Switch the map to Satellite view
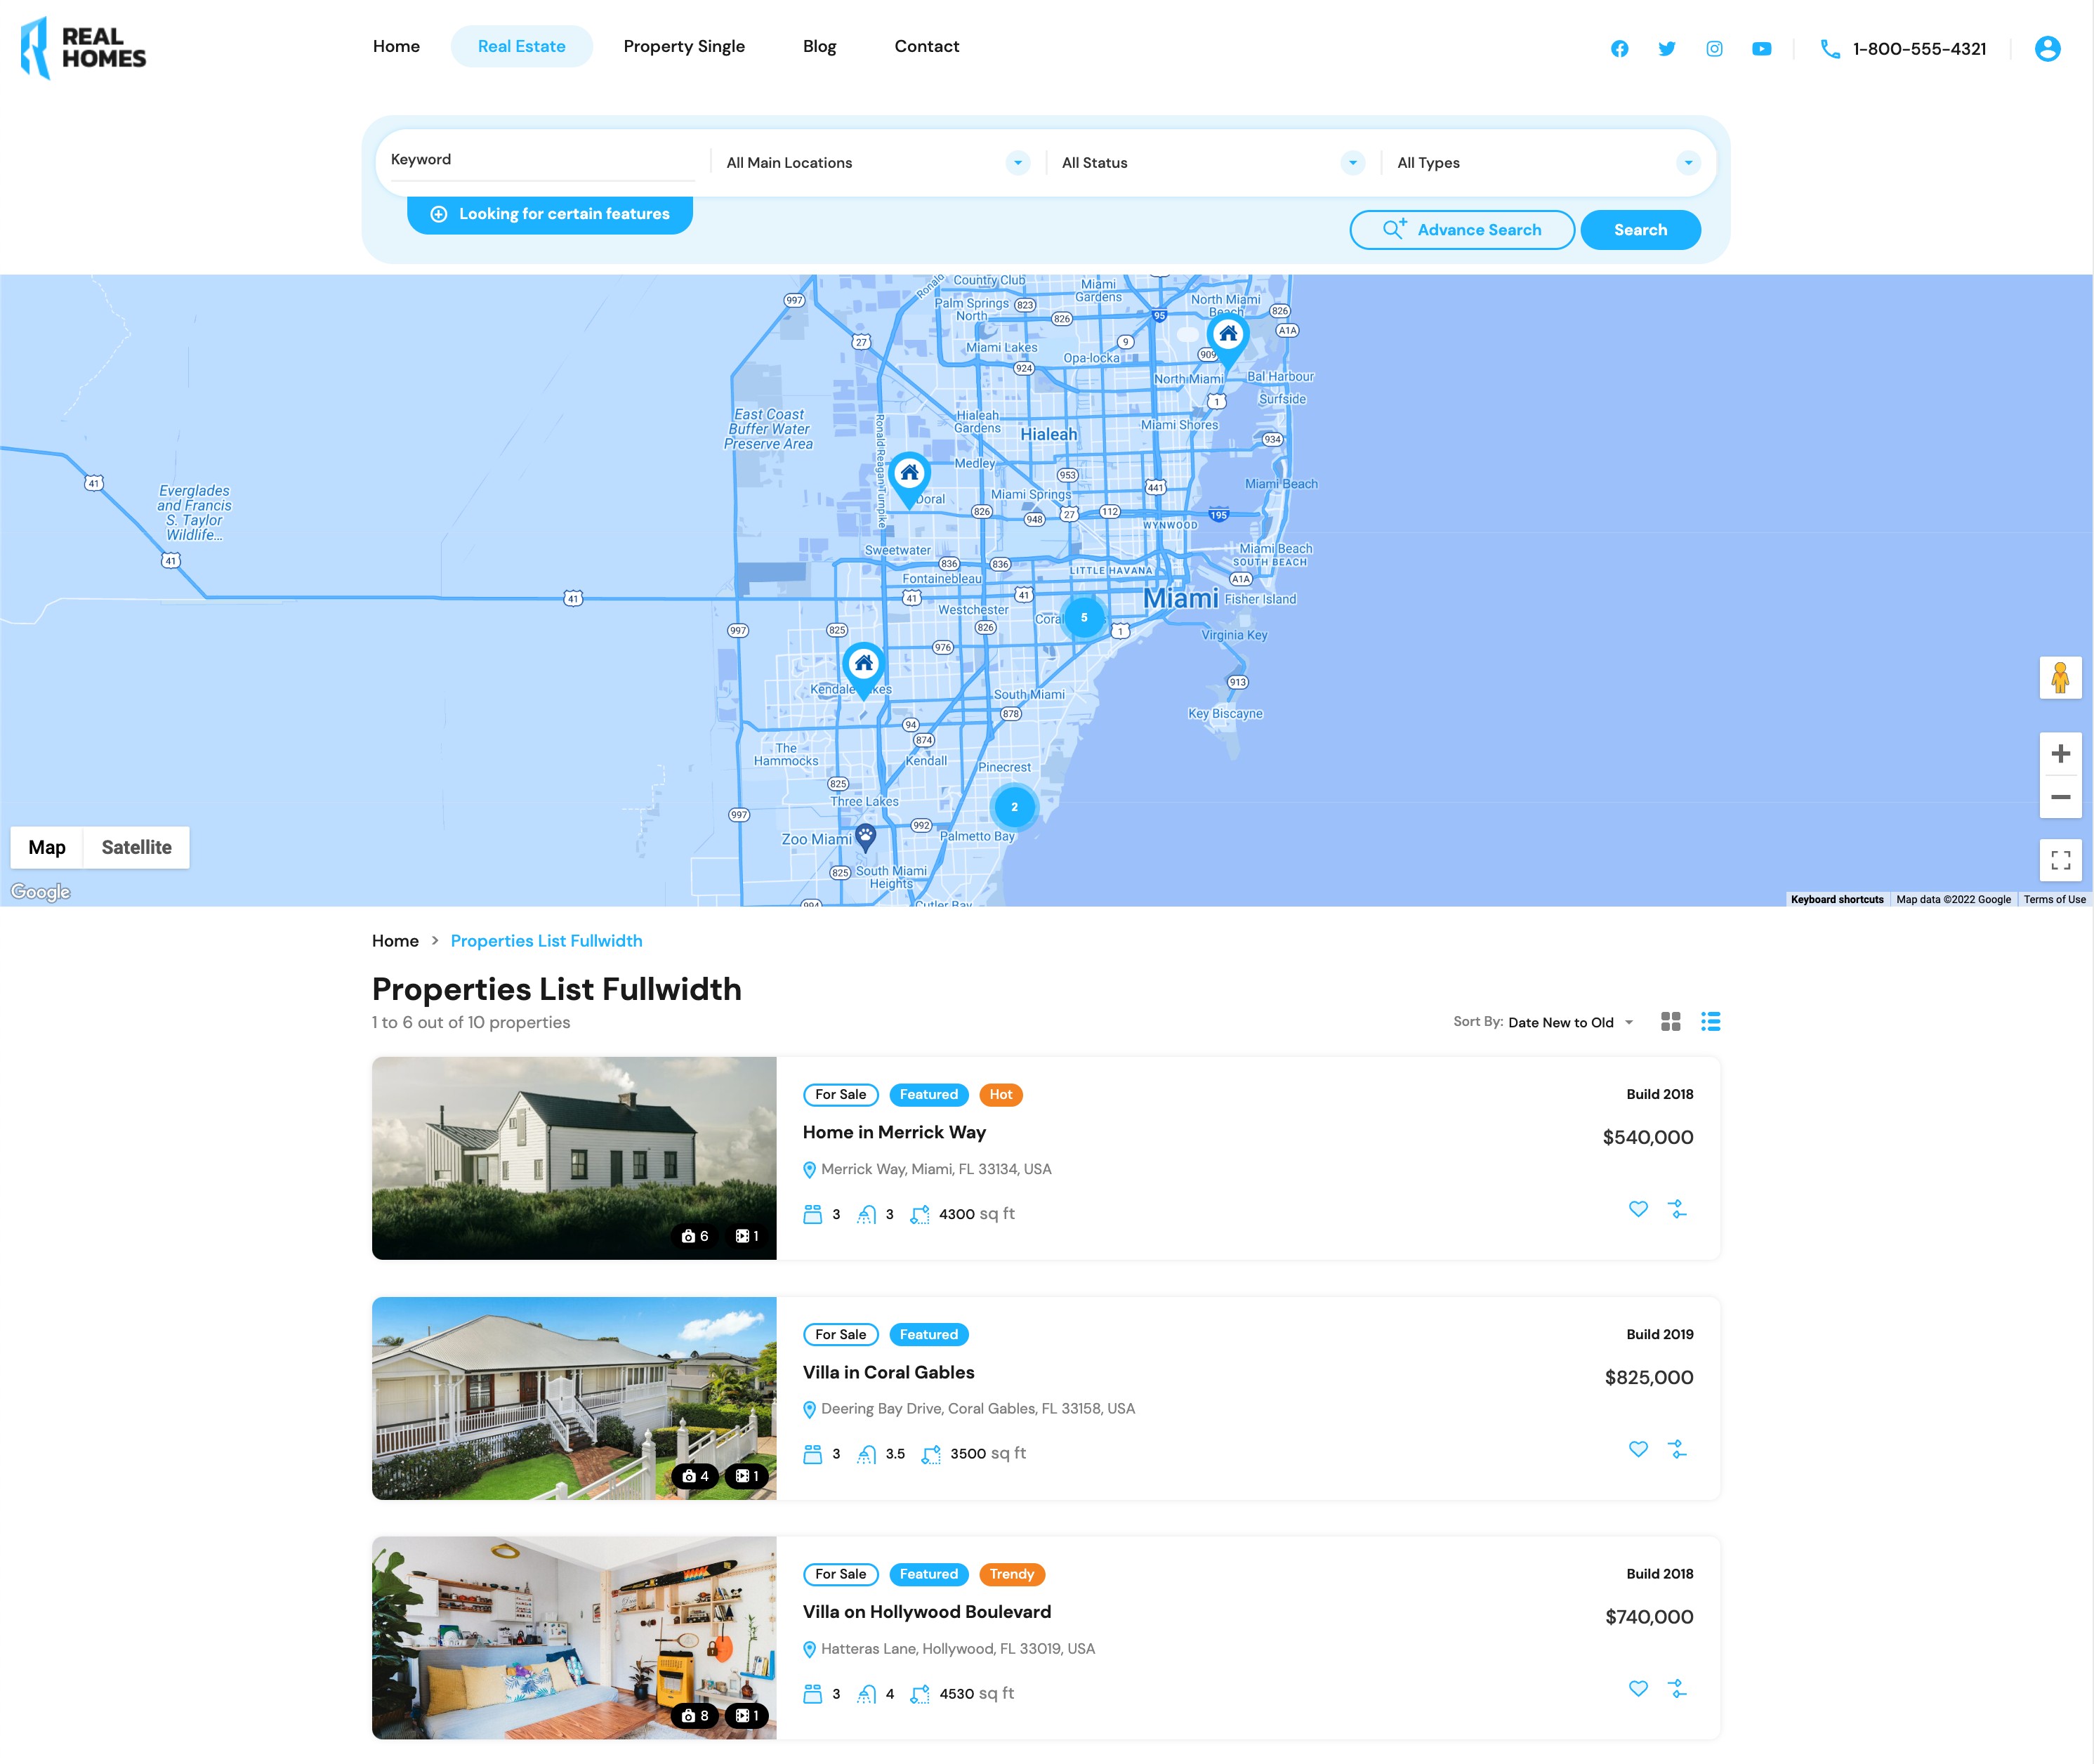 coord(136,847)
